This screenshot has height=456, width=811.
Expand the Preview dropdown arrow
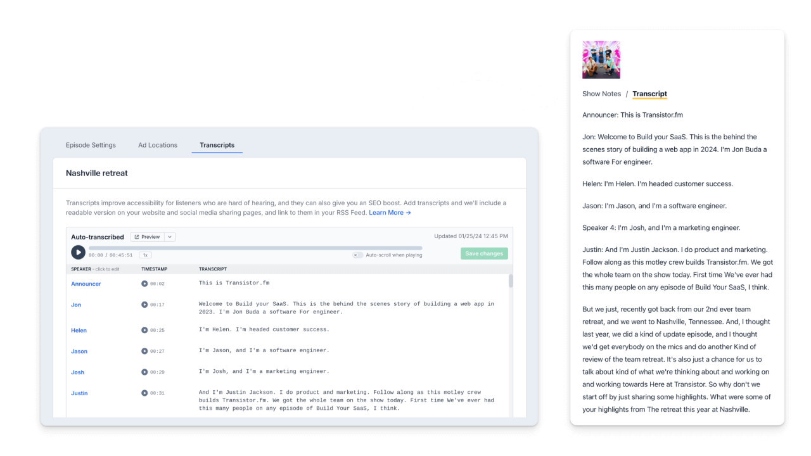170,237
